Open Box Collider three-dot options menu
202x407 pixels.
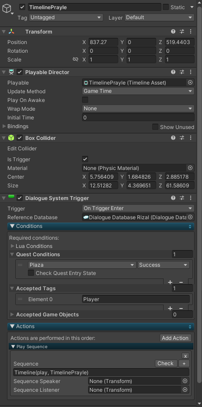point(191,138)
